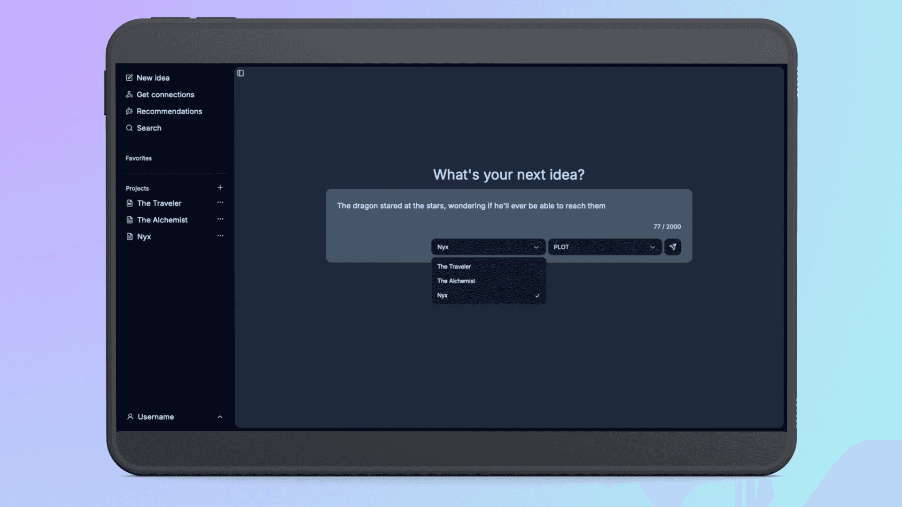Click ellipsis menu for The Alchemist
Screen dimensions: 902x507
pos(219,219)
